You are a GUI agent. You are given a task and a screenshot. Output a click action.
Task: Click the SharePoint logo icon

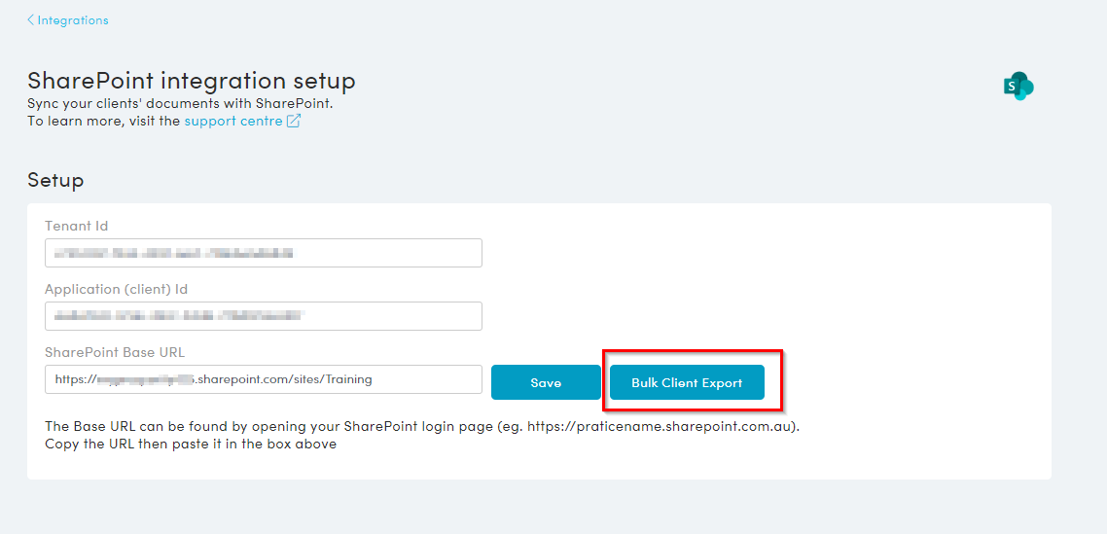coord(1018,86)
